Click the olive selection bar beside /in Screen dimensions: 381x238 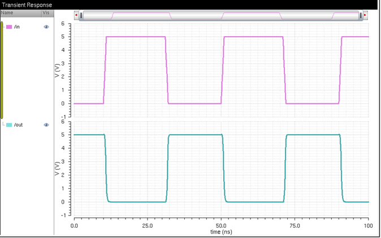tap(2, 70)
